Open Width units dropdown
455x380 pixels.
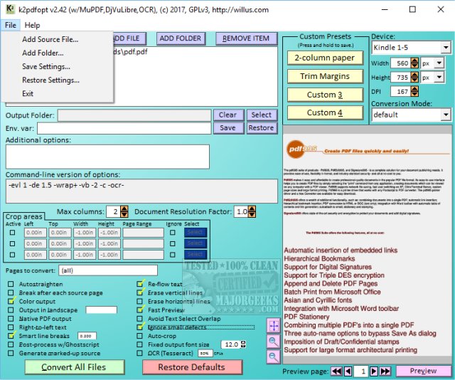pos(439,63)
